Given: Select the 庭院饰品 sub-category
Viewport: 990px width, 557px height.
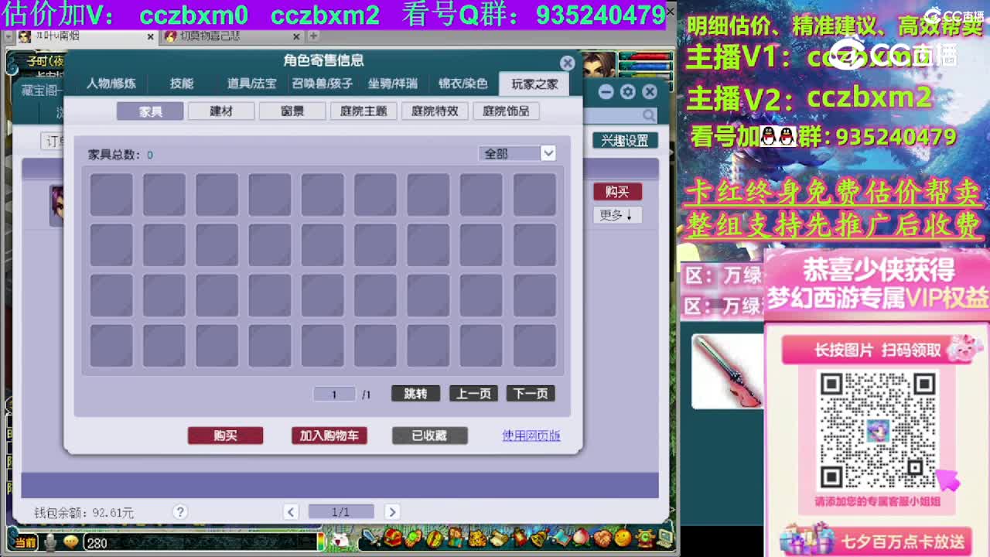Looking at the screenshot, I should tap(506, 111).
